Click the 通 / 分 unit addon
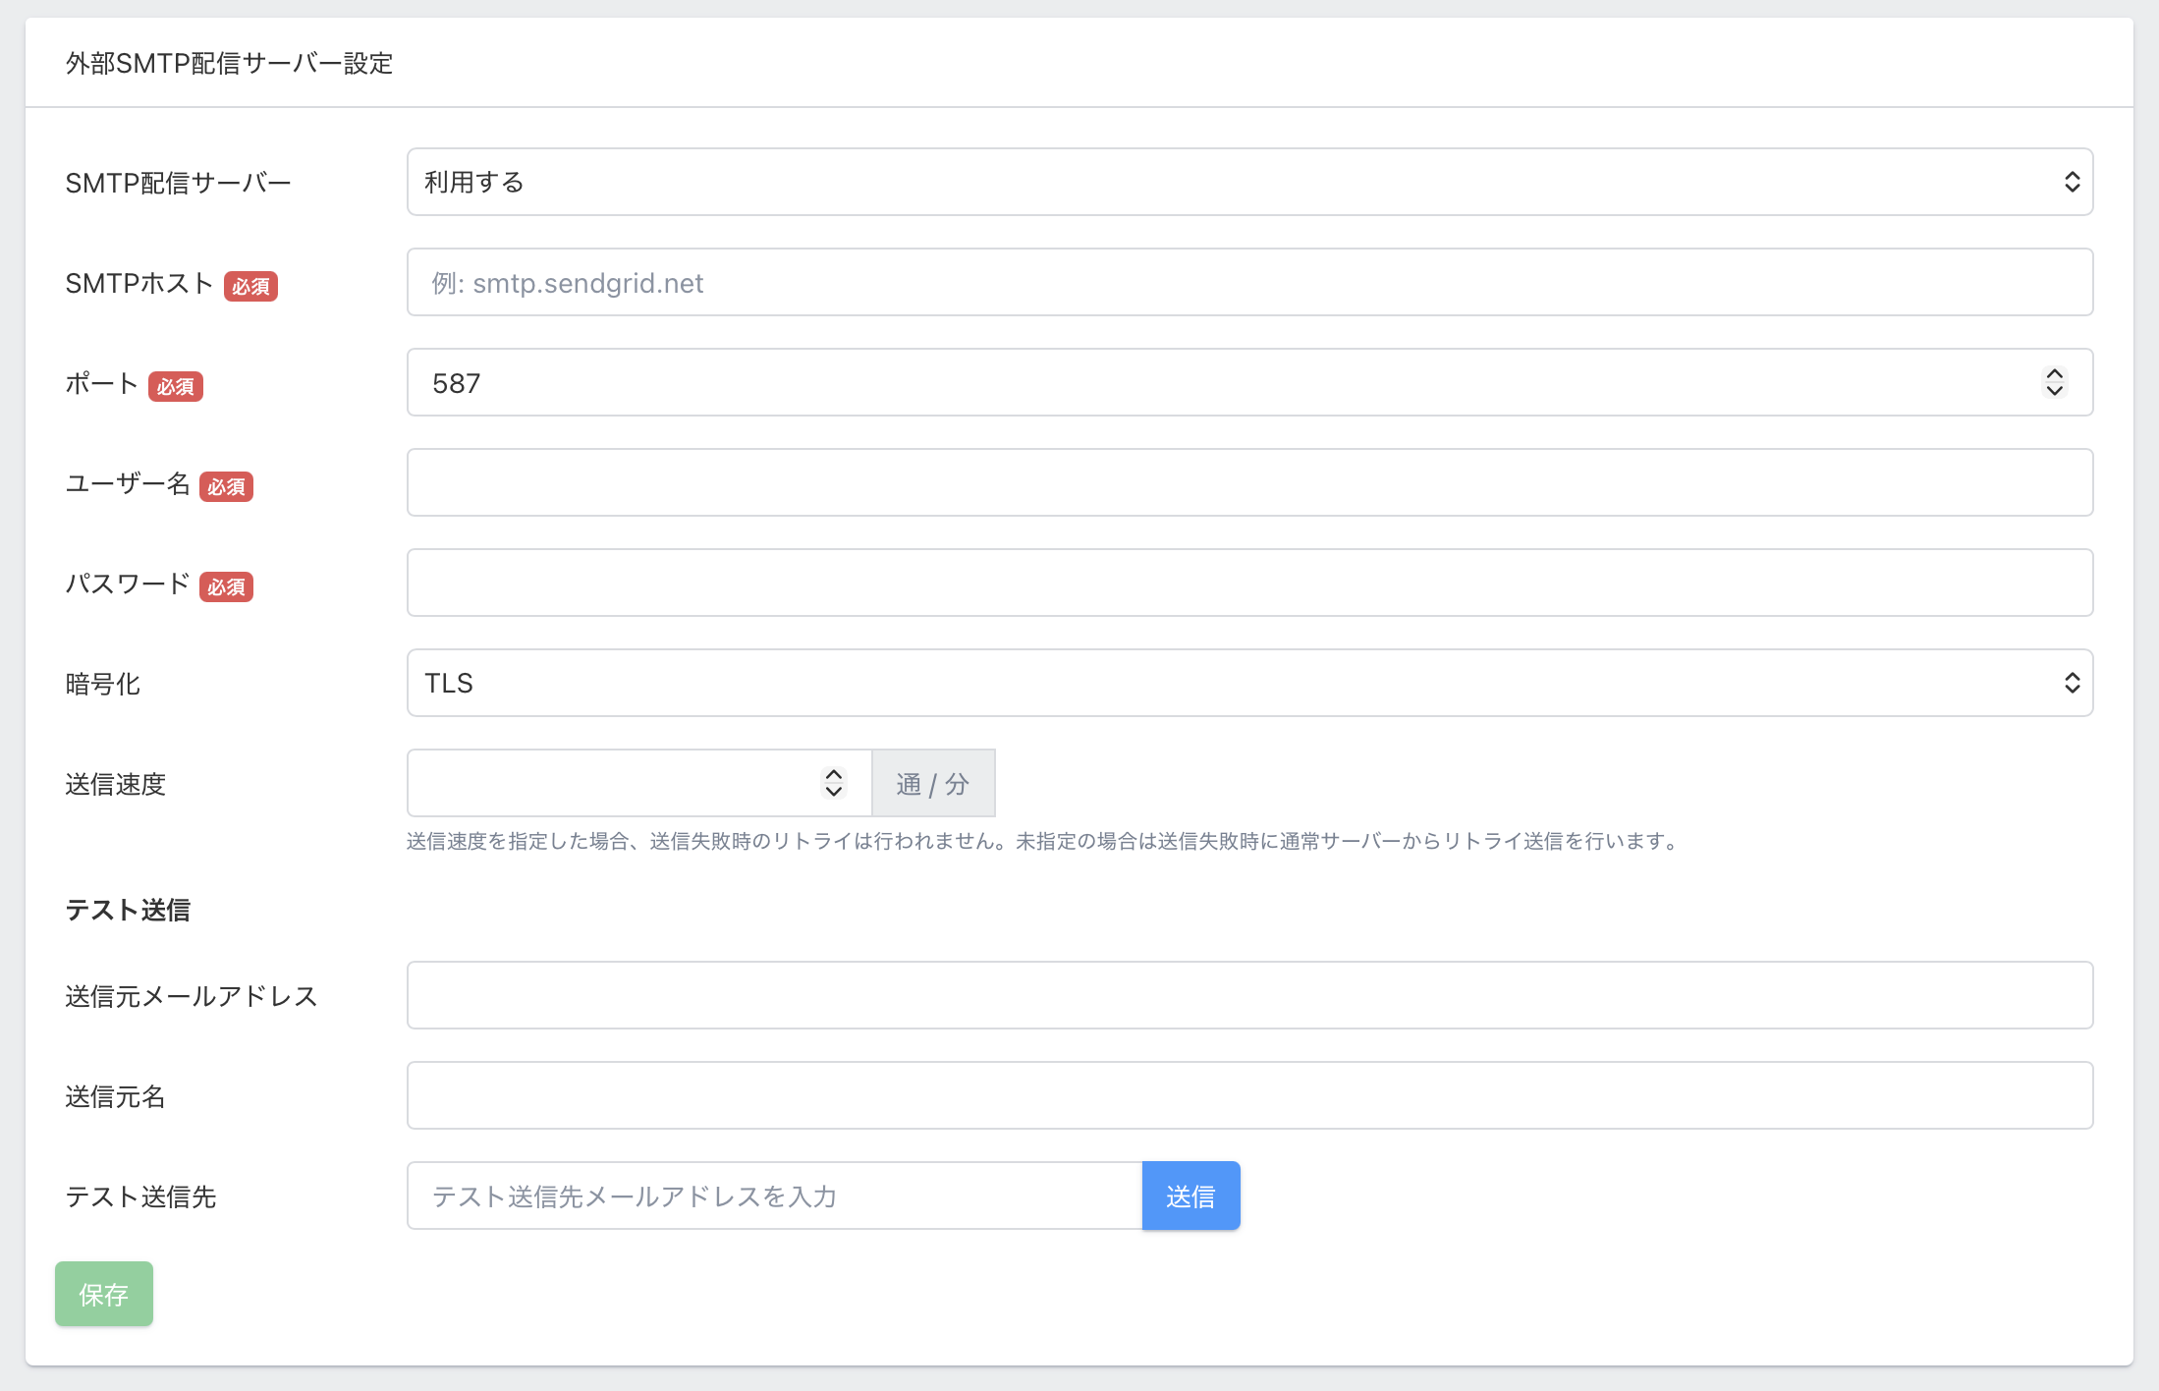This screenshot has height=1391, width=2159. tap(932, 783)
